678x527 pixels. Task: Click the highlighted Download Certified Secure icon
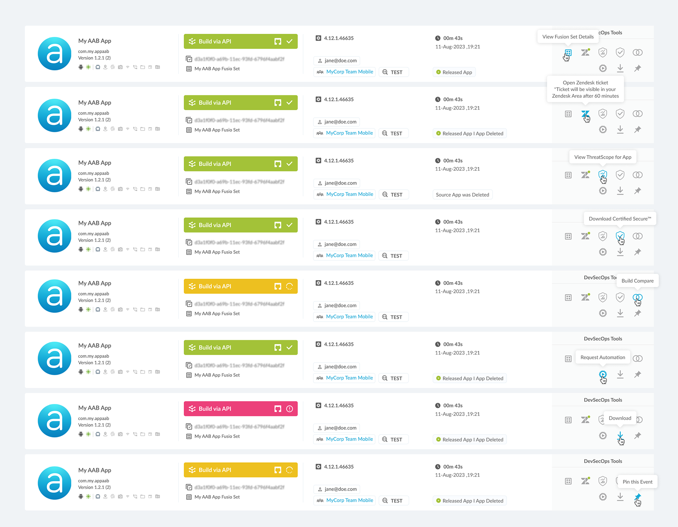pos(620,236)
